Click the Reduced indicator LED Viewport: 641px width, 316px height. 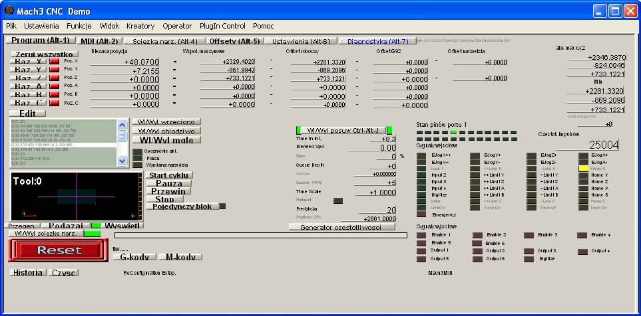click(338, 200)
